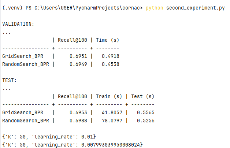Click the second_experiment.py filename
The width and height of the screenshot is (230, 148).
195,8
